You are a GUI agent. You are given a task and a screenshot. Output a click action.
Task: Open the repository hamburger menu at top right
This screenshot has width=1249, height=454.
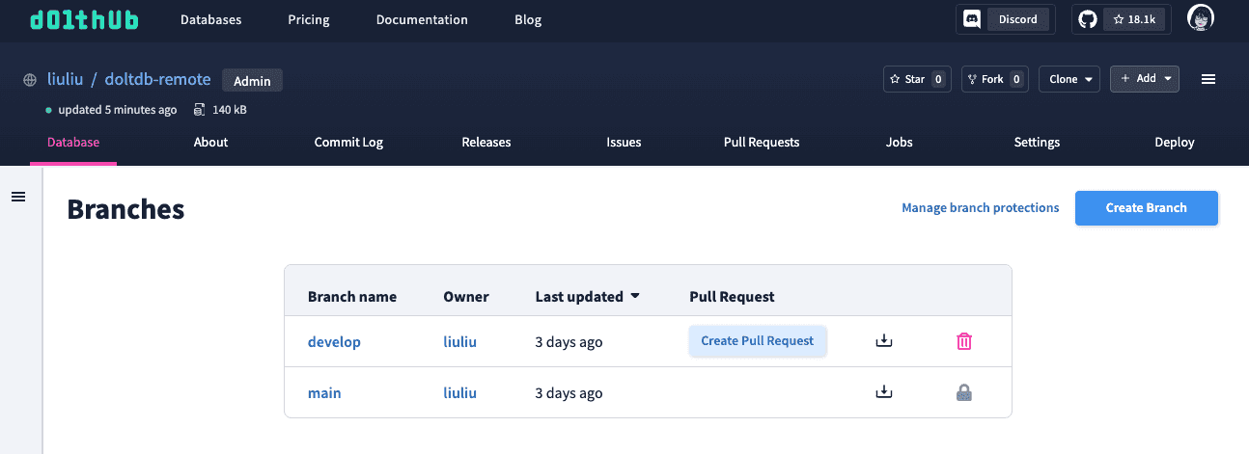point(1208,79)
